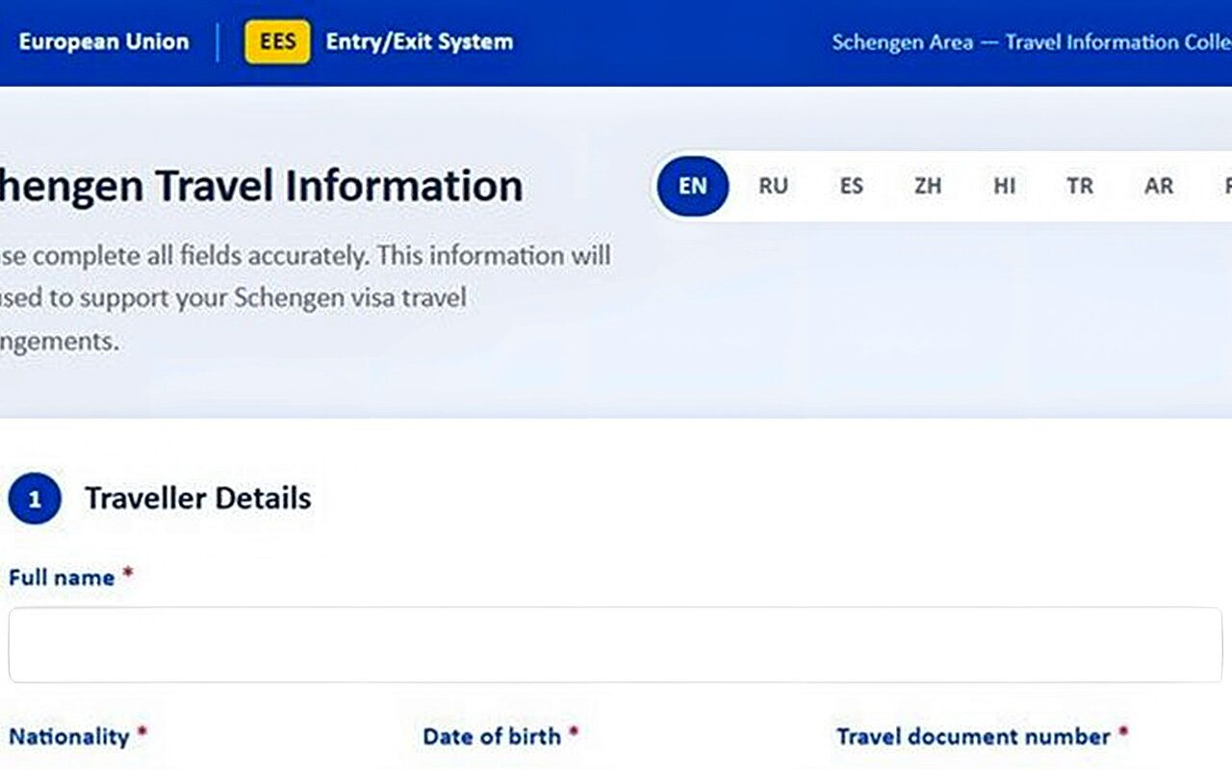
Task: Select TR language option
Action: tap(1080, 186)
